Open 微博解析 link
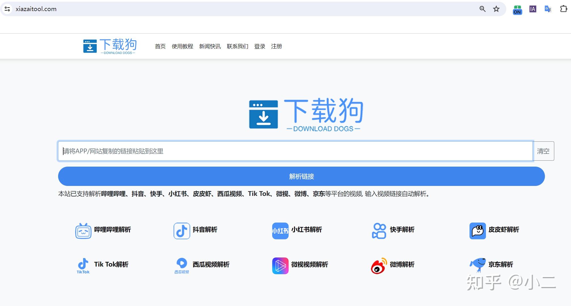Screen dimensions: 571x306 402,265
